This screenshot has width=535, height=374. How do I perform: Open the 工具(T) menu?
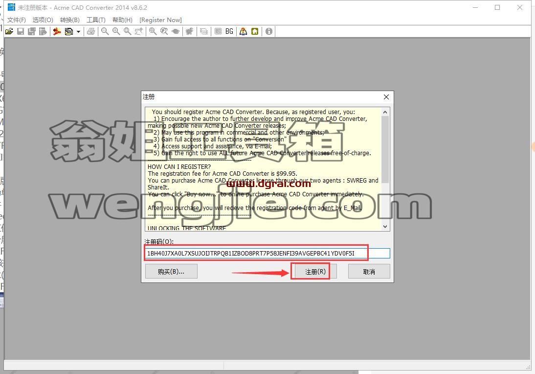click(x=96, y=20)
